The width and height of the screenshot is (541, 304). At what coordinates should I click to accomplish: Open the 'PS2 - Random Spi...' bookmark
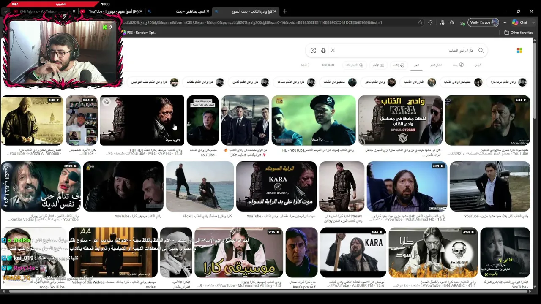[x=139, y=33]
